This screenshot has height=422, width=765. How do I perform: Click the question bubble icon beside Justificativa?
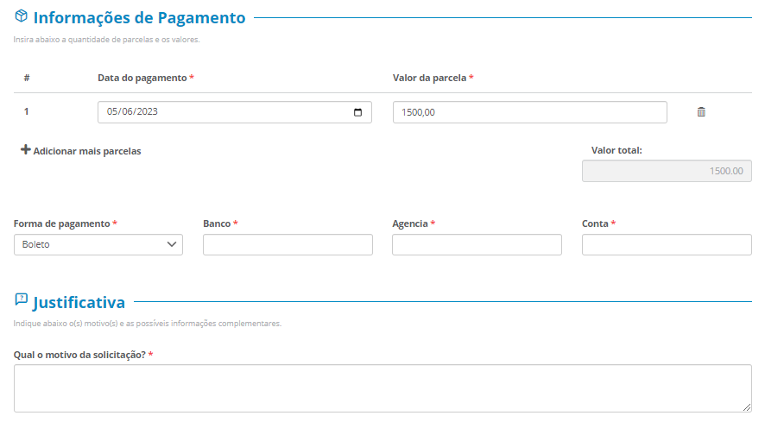(x=22, y=299)
